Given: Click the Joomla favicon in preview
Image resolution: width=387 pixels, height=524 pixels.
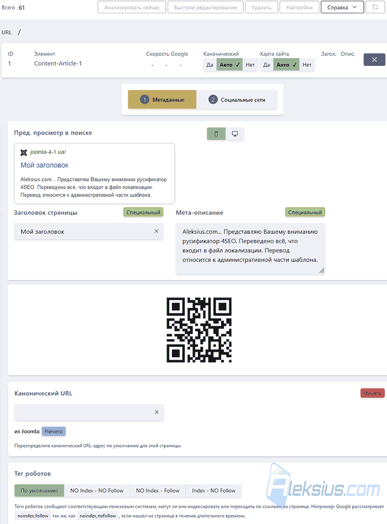Looking at the screenshot, I should coord(24,152).
